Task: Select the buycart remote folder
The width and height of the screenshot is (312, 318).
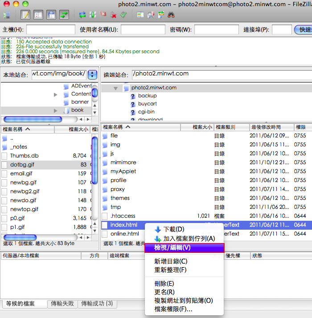Action: click(148, 103)
